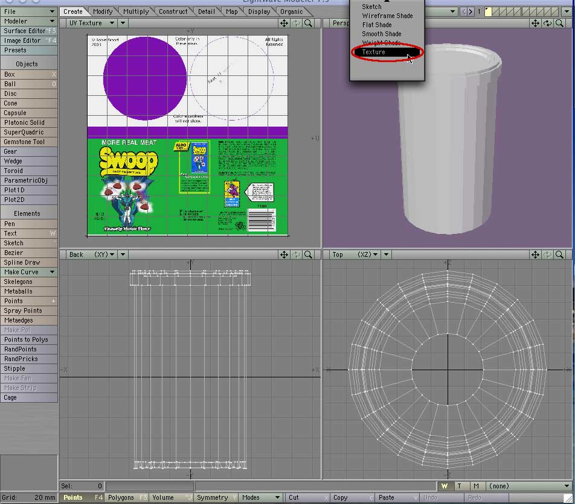Click the rotate icon of the Top (XZ) viewport
The height and width of the screenshot is (504, 575).
547,255
